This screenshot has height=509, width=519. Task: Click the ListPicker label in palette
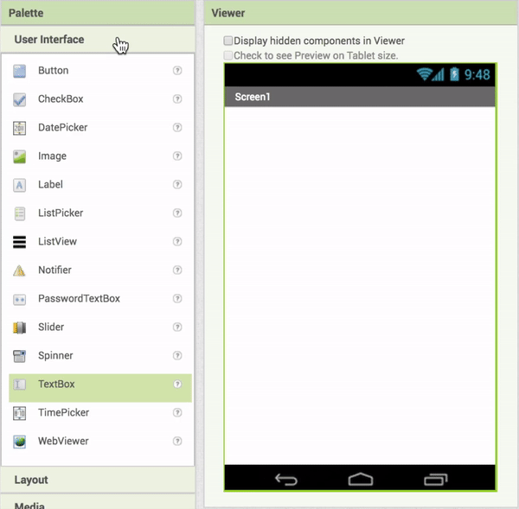[61, 213]
